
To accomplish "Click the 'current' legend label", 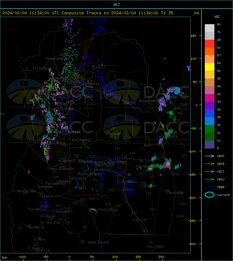I will point(223,195).
